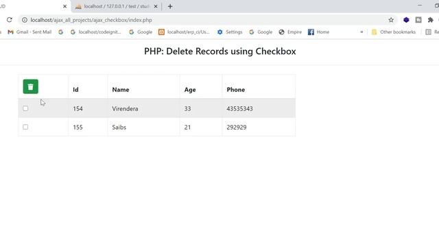Open localhost/codeignit... bookmark
The width and height of the screenshot is (439, 247).
(96, 32)
